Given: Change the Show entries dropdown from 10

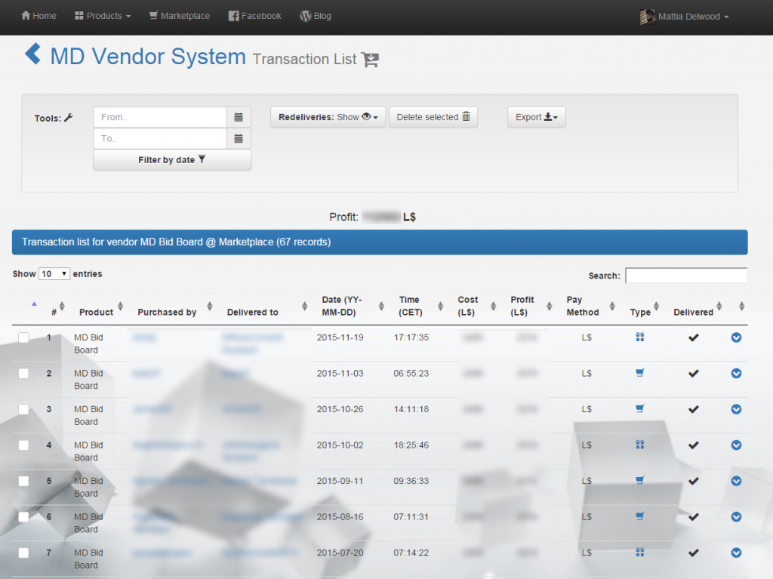Looking at the screenshot, I should point(55,274).
